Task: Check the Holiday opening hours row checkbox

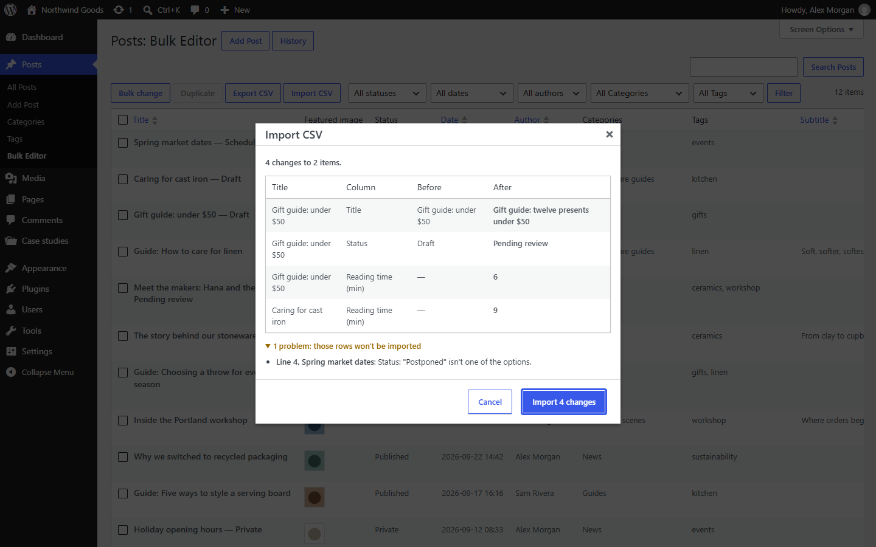Action: pos(123,530)
